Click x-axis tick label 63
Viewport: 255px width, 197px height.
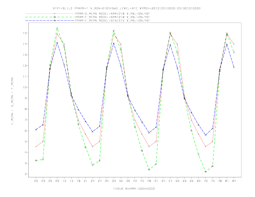point(184,181)
